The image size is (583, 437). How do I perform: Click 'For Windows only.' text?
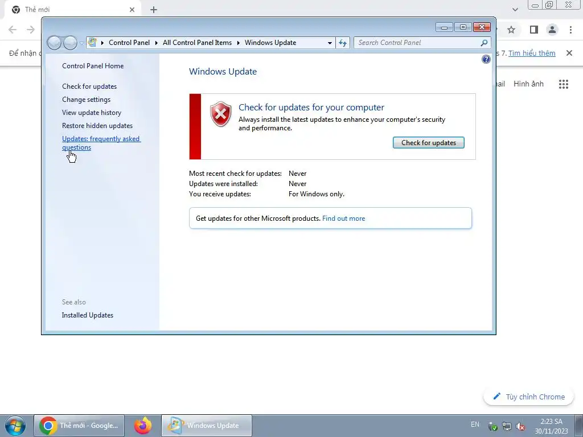tap(317, 194)
